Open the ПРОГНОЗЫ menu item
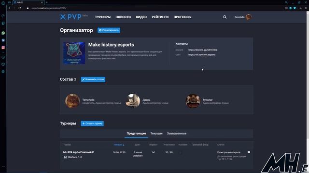The height and width of the screenshot is (173, 309). click(x=183, y=17)
